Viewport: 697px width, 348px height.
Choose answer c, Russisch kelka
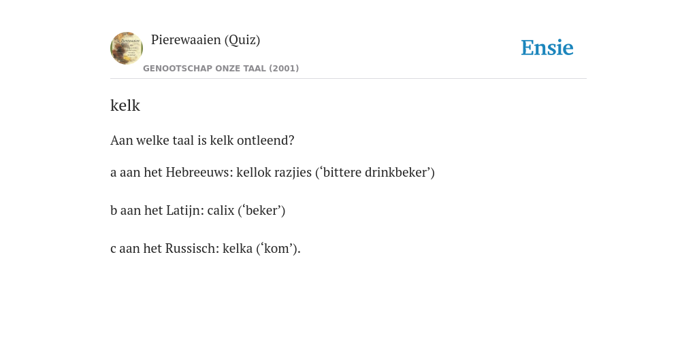click(206, 249)
